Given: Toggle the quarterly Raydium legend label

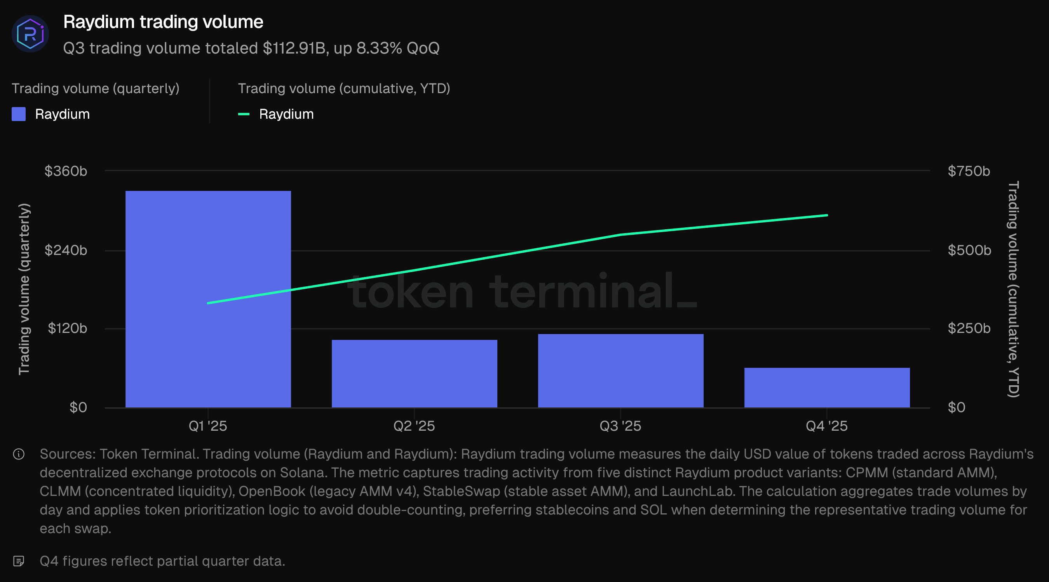Looking at the screenshot, I should [62, 114].
